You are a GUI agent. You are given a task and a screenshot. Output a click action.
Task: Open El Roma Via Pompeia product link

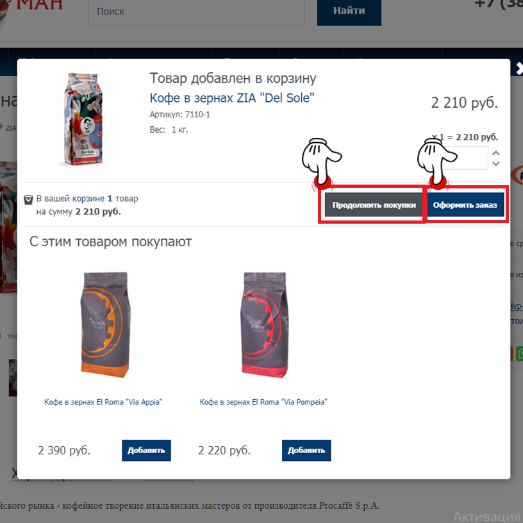point(263,402)
